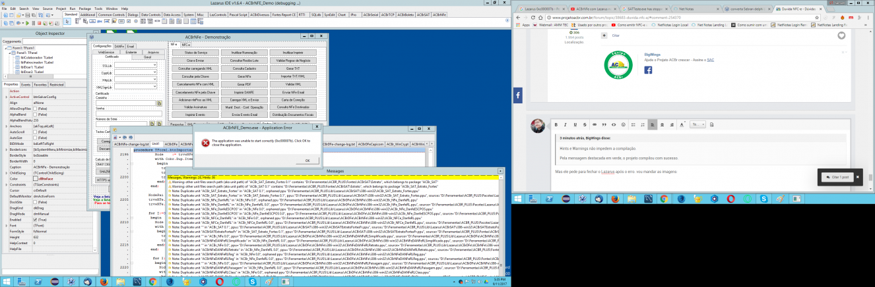Click the red Stop icon in Lazarus toolbar
The image size is (875, 287).
point(39,23)
